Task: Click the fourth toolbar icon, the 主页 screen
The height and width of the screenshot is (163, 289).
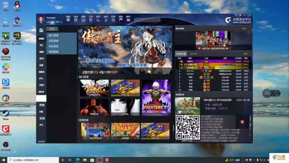Action: 91,20
